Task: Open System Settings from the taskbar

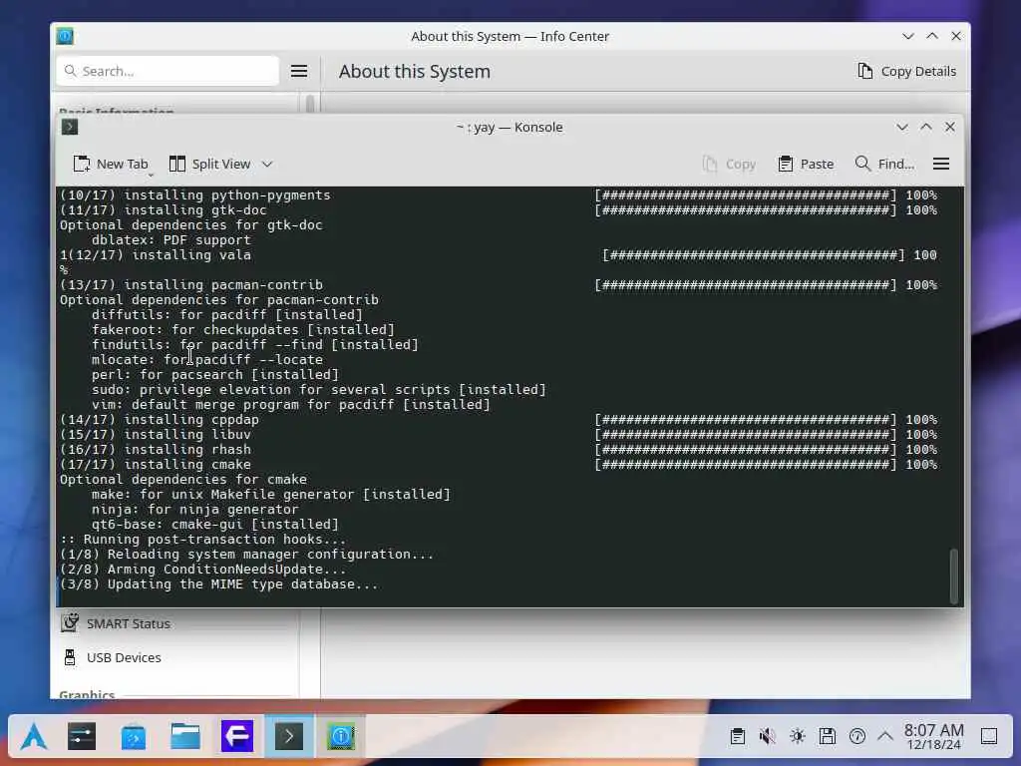Action: (x=82, y=737)
